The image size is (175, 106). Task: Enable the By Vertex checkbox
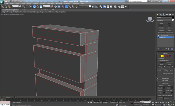point(158,58)
